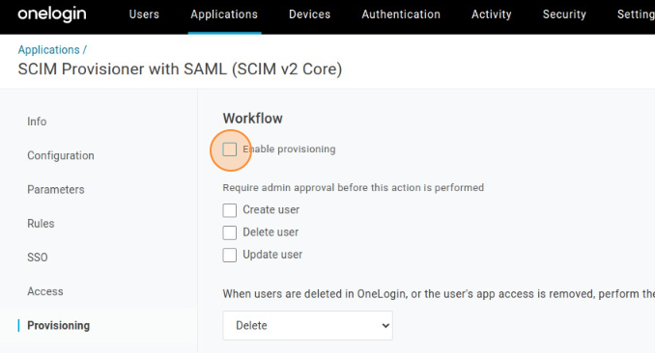Switch to the Rules tab
This screenshot has height=353, width=655.
(x=41, y=223)
